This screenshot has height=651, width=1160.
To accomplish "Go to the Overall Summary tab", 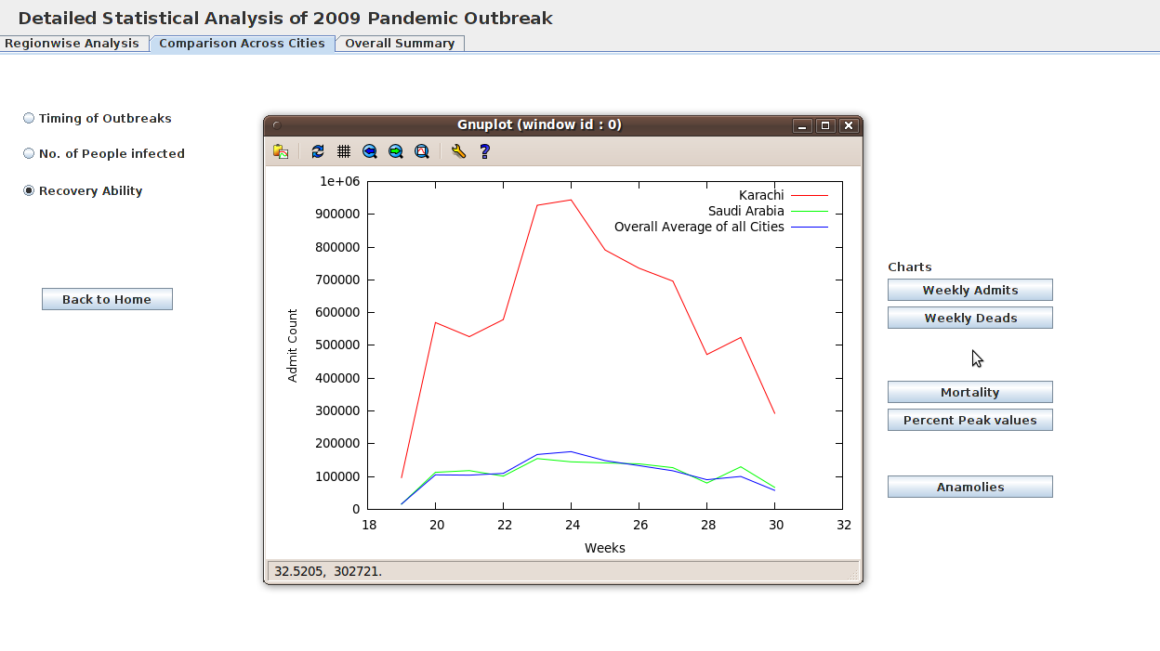I will tap(400, 44).
